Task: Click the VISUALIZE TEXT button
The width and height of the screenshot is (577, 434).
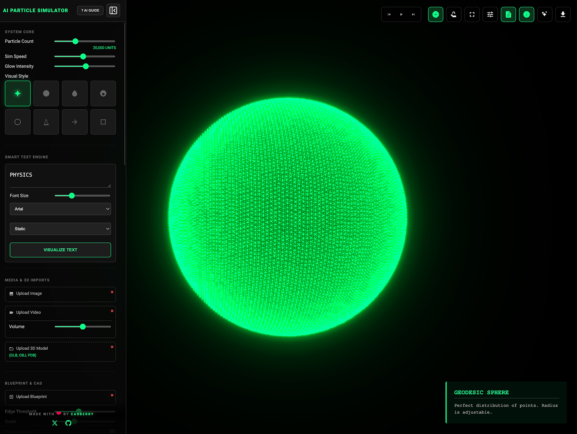Action: coord(60,250)
